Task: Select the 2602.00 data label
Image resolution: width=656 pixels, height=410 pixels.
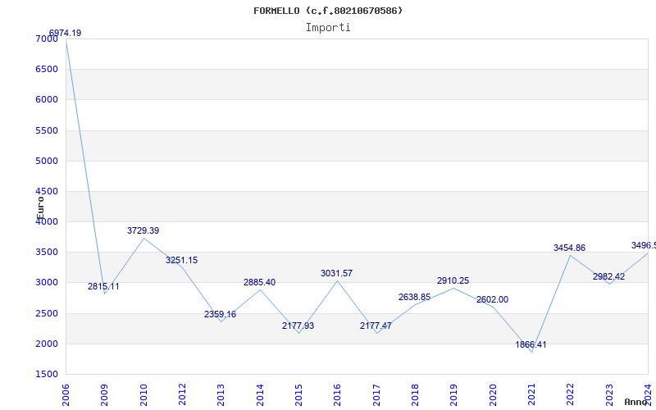Action: point(492,299)
